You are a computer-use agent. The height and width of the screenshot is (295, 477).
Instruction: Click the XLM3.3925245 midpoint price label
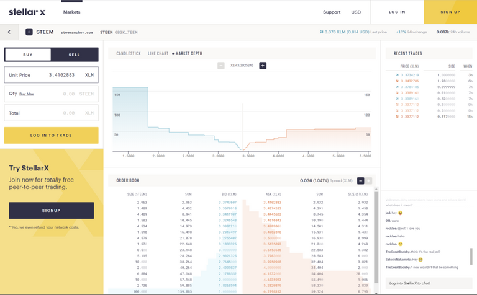pos(242,66)
